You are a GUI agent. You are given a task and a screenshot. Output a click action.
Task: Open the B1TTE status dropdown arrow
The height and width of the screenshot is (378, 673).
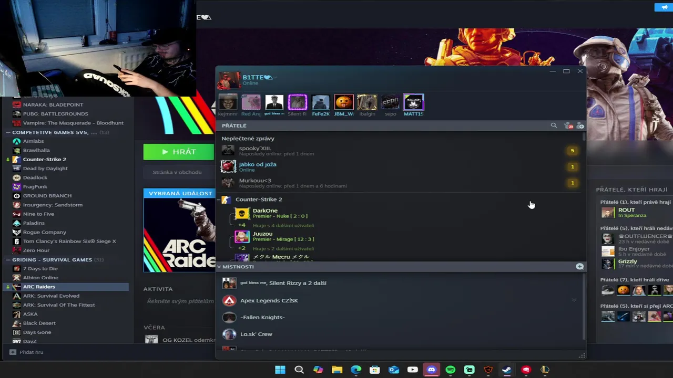[x=274, y=78]
